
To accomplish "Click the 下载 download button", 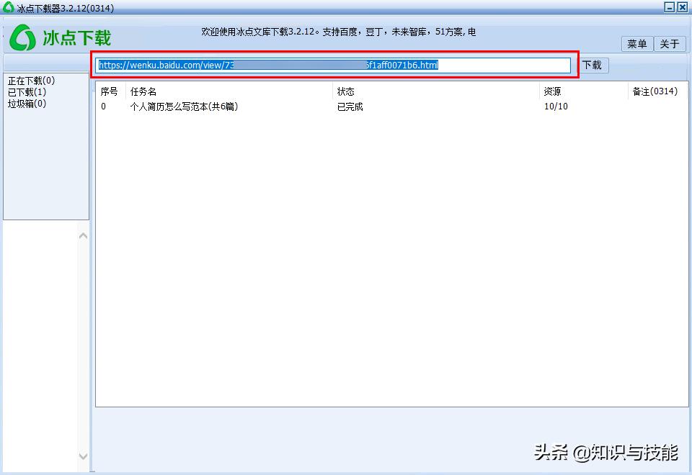I will [592, 65].
